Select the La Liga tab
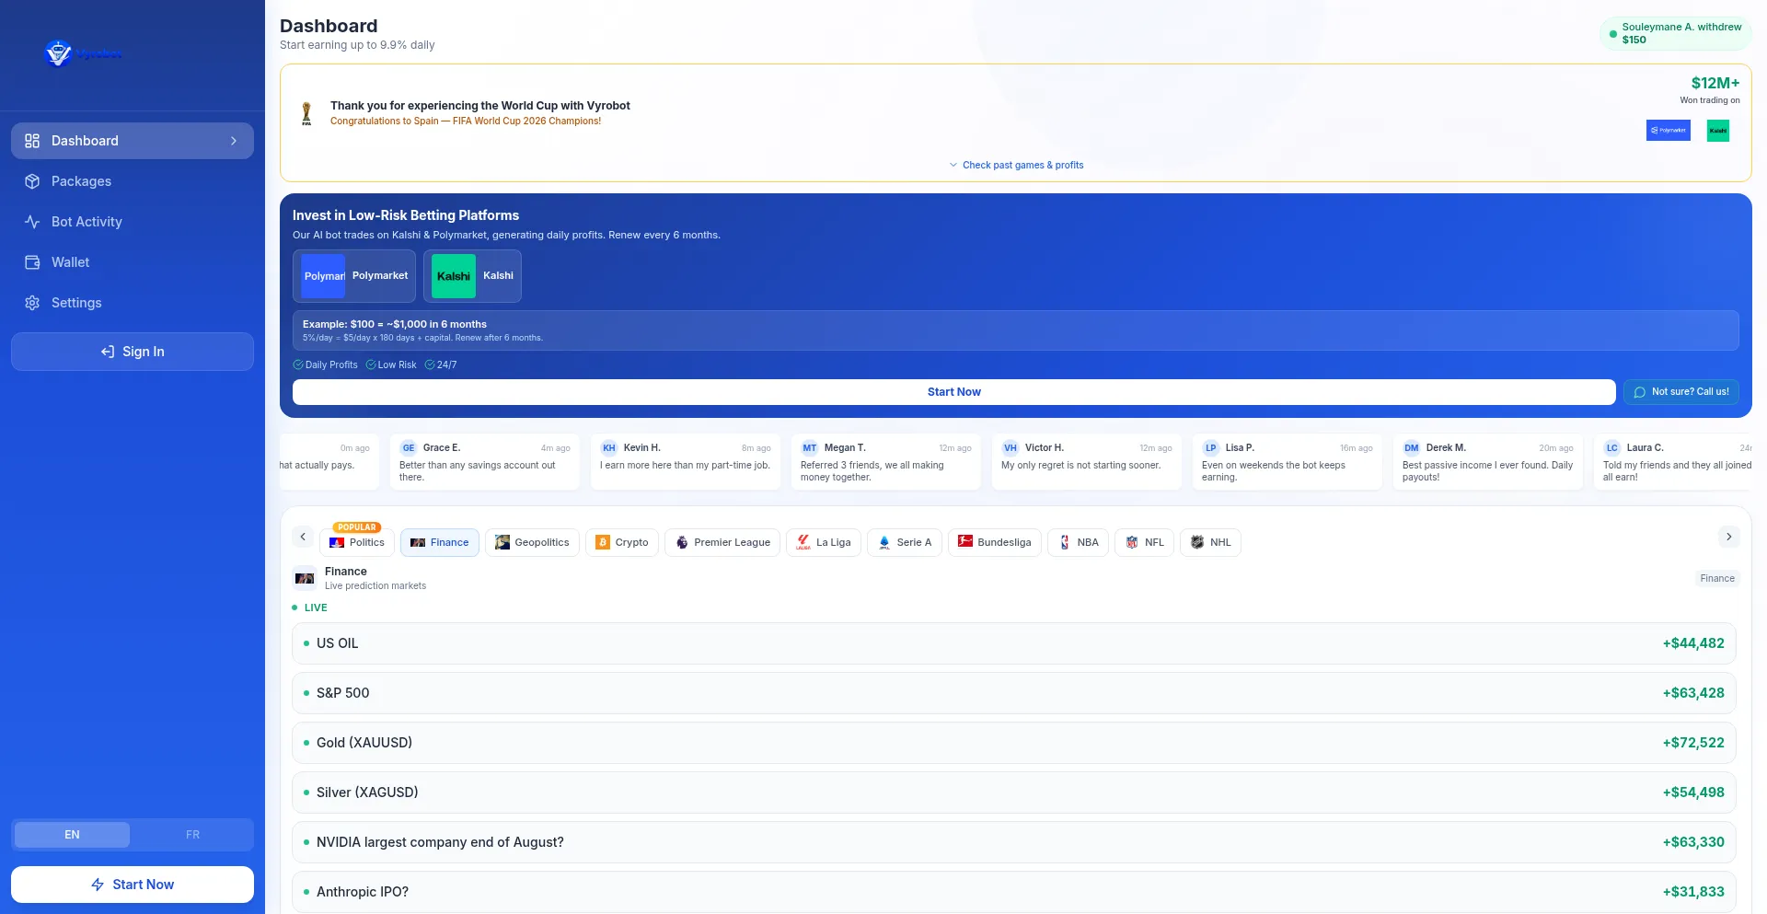Image resolution: width=1767 pixels, height=914 pixels. click(x=824, y=543)
